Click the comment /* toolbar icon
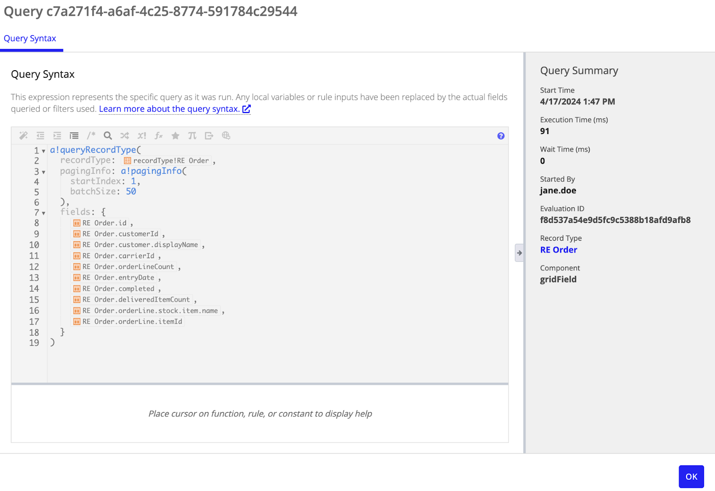The height and width of the screenshot is (491, 715). pyautogui.click(x=91, y=135)
